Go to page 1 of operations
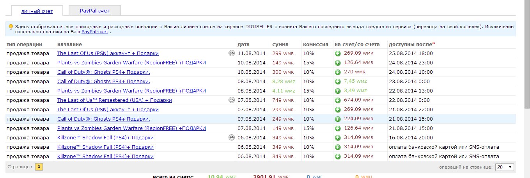This screenshot has width=530, height=178. pos(39,167)
